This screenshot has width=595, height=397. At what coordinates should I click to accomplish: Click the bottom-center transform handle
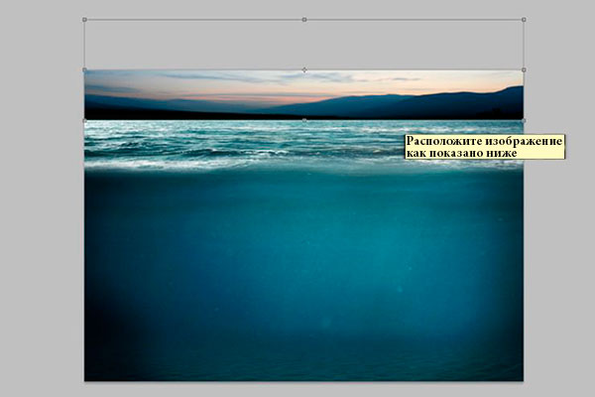(x=304, y=120)
